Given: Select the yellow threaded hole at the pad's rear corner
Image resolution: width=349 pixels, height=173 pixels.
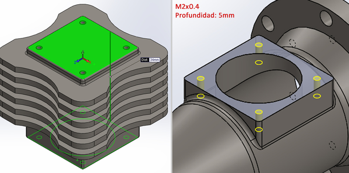Looking at the screenshot, I should pyautogui.click(x=259, y=45).
